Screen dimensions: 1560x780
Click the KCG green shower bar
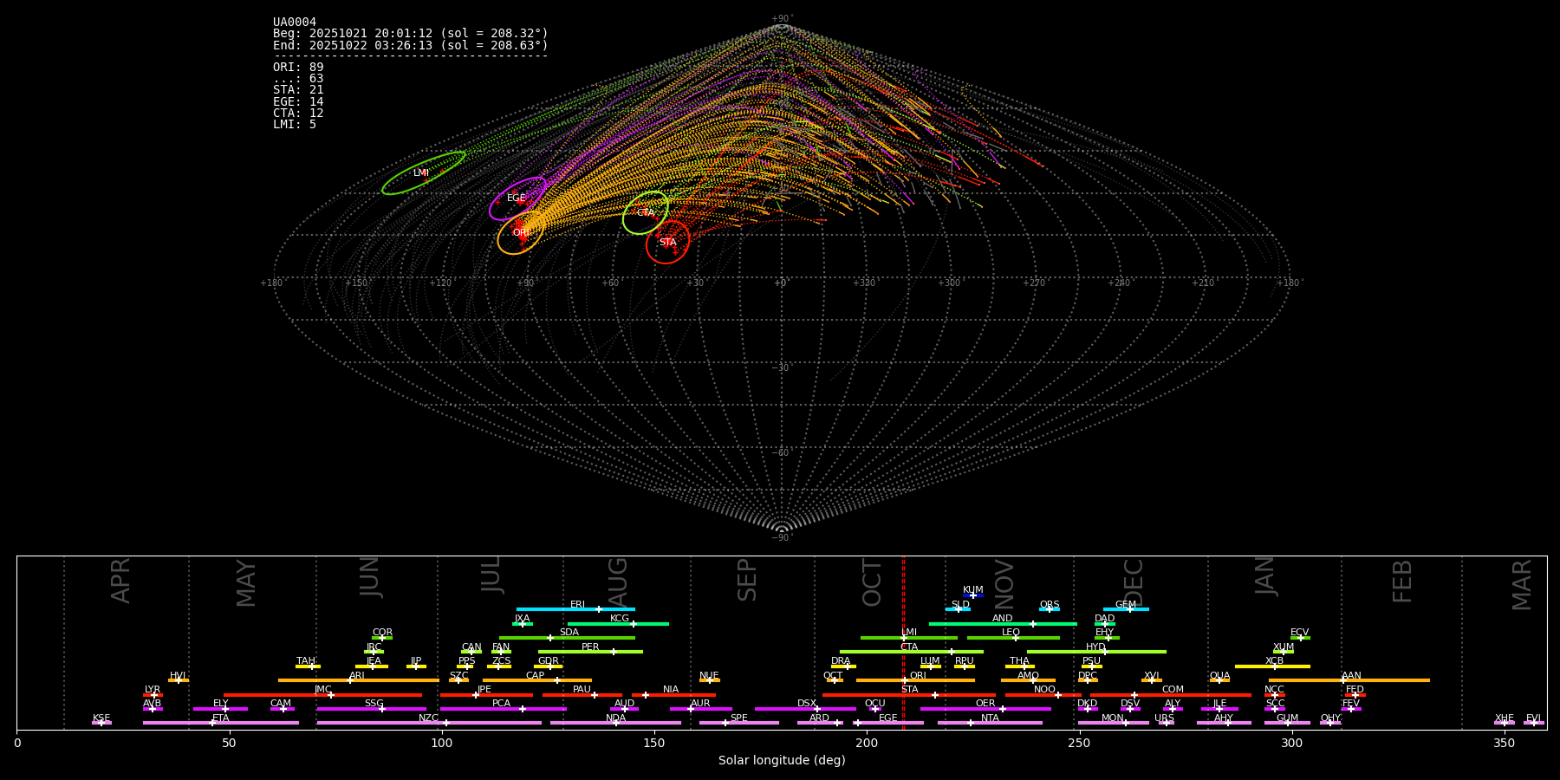[x=618, y=623]
